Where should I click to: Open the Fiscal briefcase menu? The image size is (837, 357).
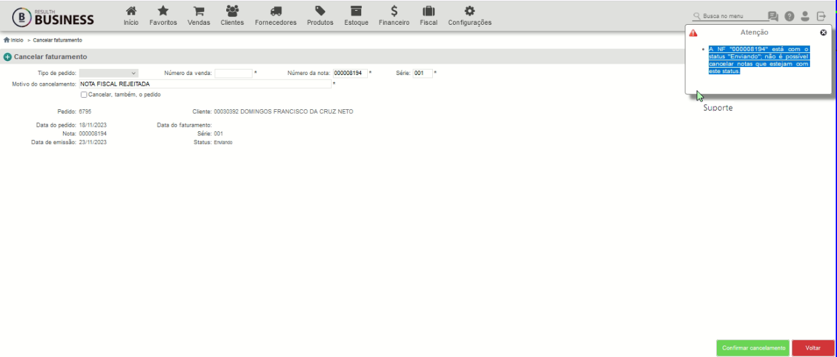pyautogui.click(x=428, y=11)
